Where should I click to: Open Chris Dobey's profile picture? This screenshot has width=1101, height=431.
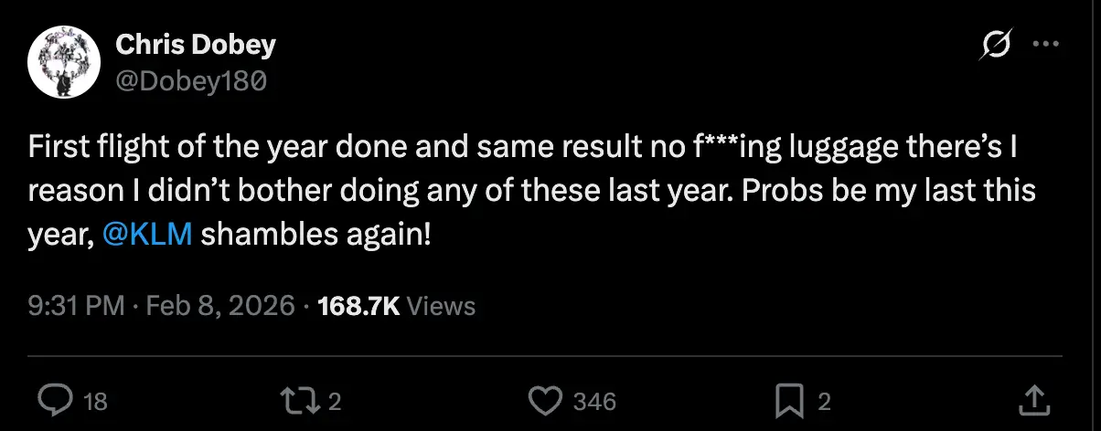tap(63, 63)
